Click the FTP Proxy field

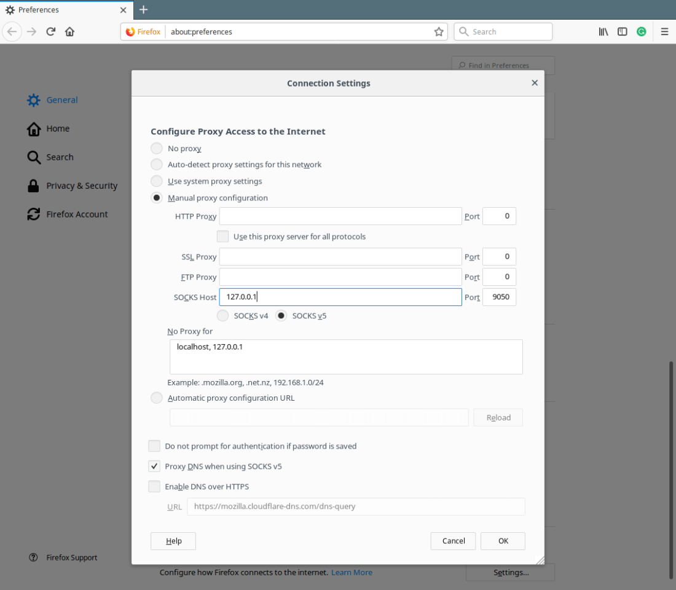pos(340,277)
